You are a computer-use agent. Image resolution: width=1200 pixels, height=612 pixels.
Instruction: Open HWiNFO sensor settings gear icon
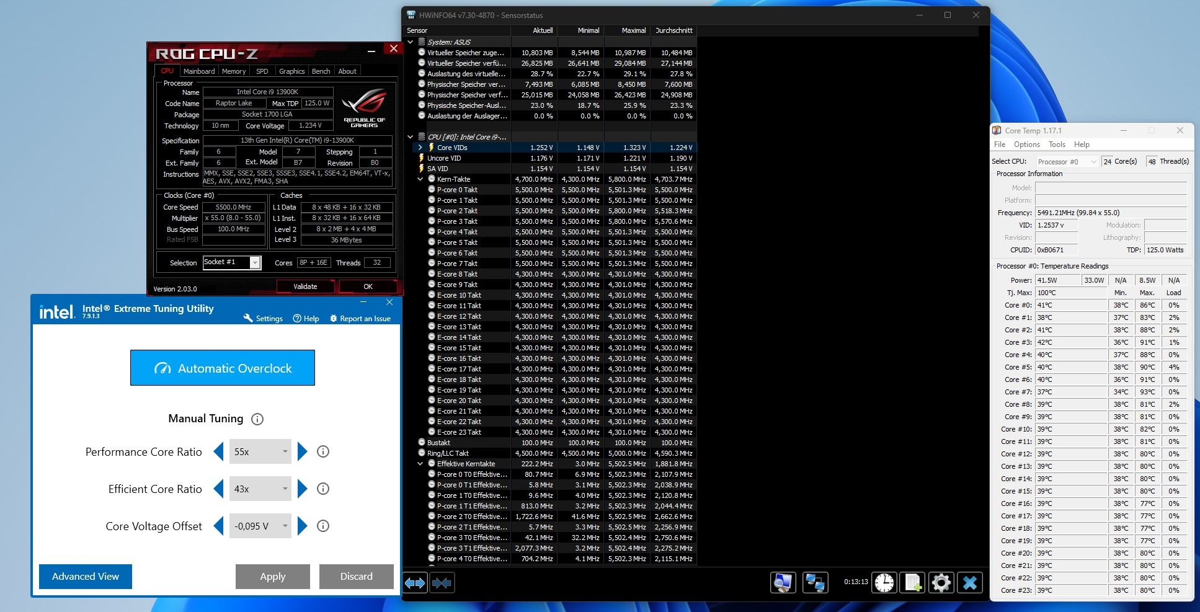[941, 583]
